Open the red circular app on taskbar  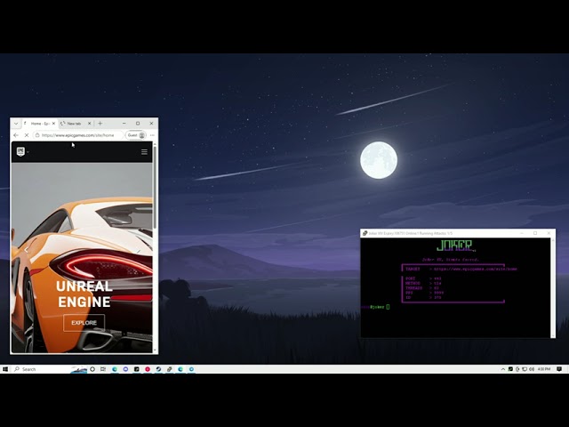point(148,369)
